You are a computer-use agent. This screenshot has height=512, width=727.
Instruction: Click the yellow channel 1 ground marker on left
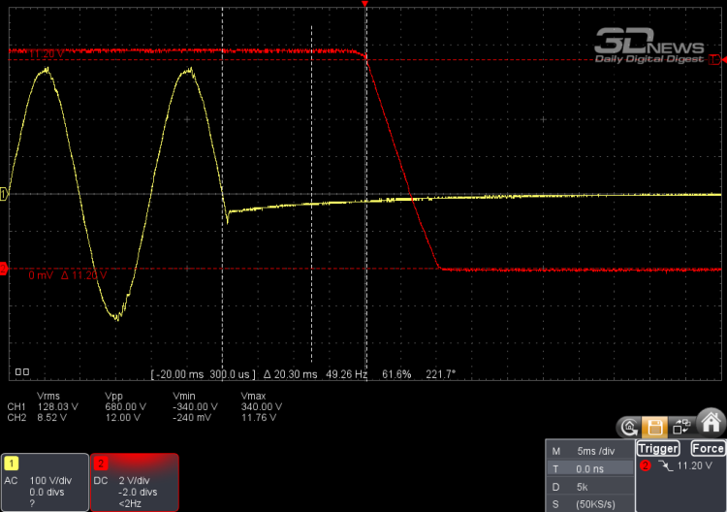click(4, 194)
